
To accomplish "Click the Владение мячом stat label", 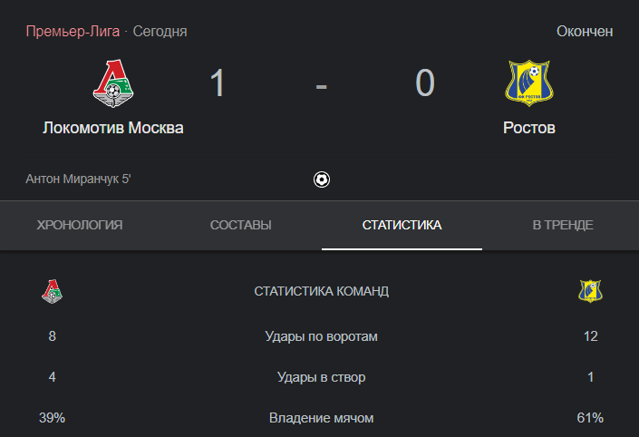I will [321, 418].
